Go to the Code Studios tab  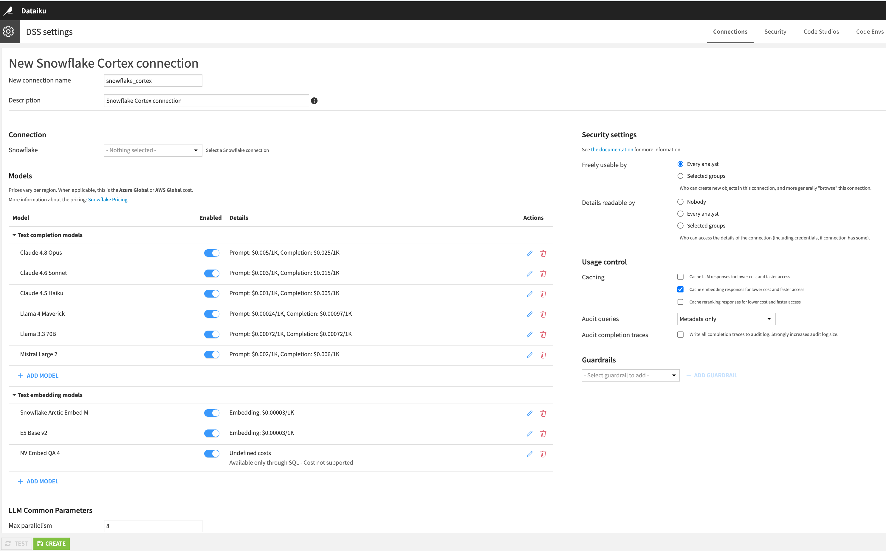point(821,32)
